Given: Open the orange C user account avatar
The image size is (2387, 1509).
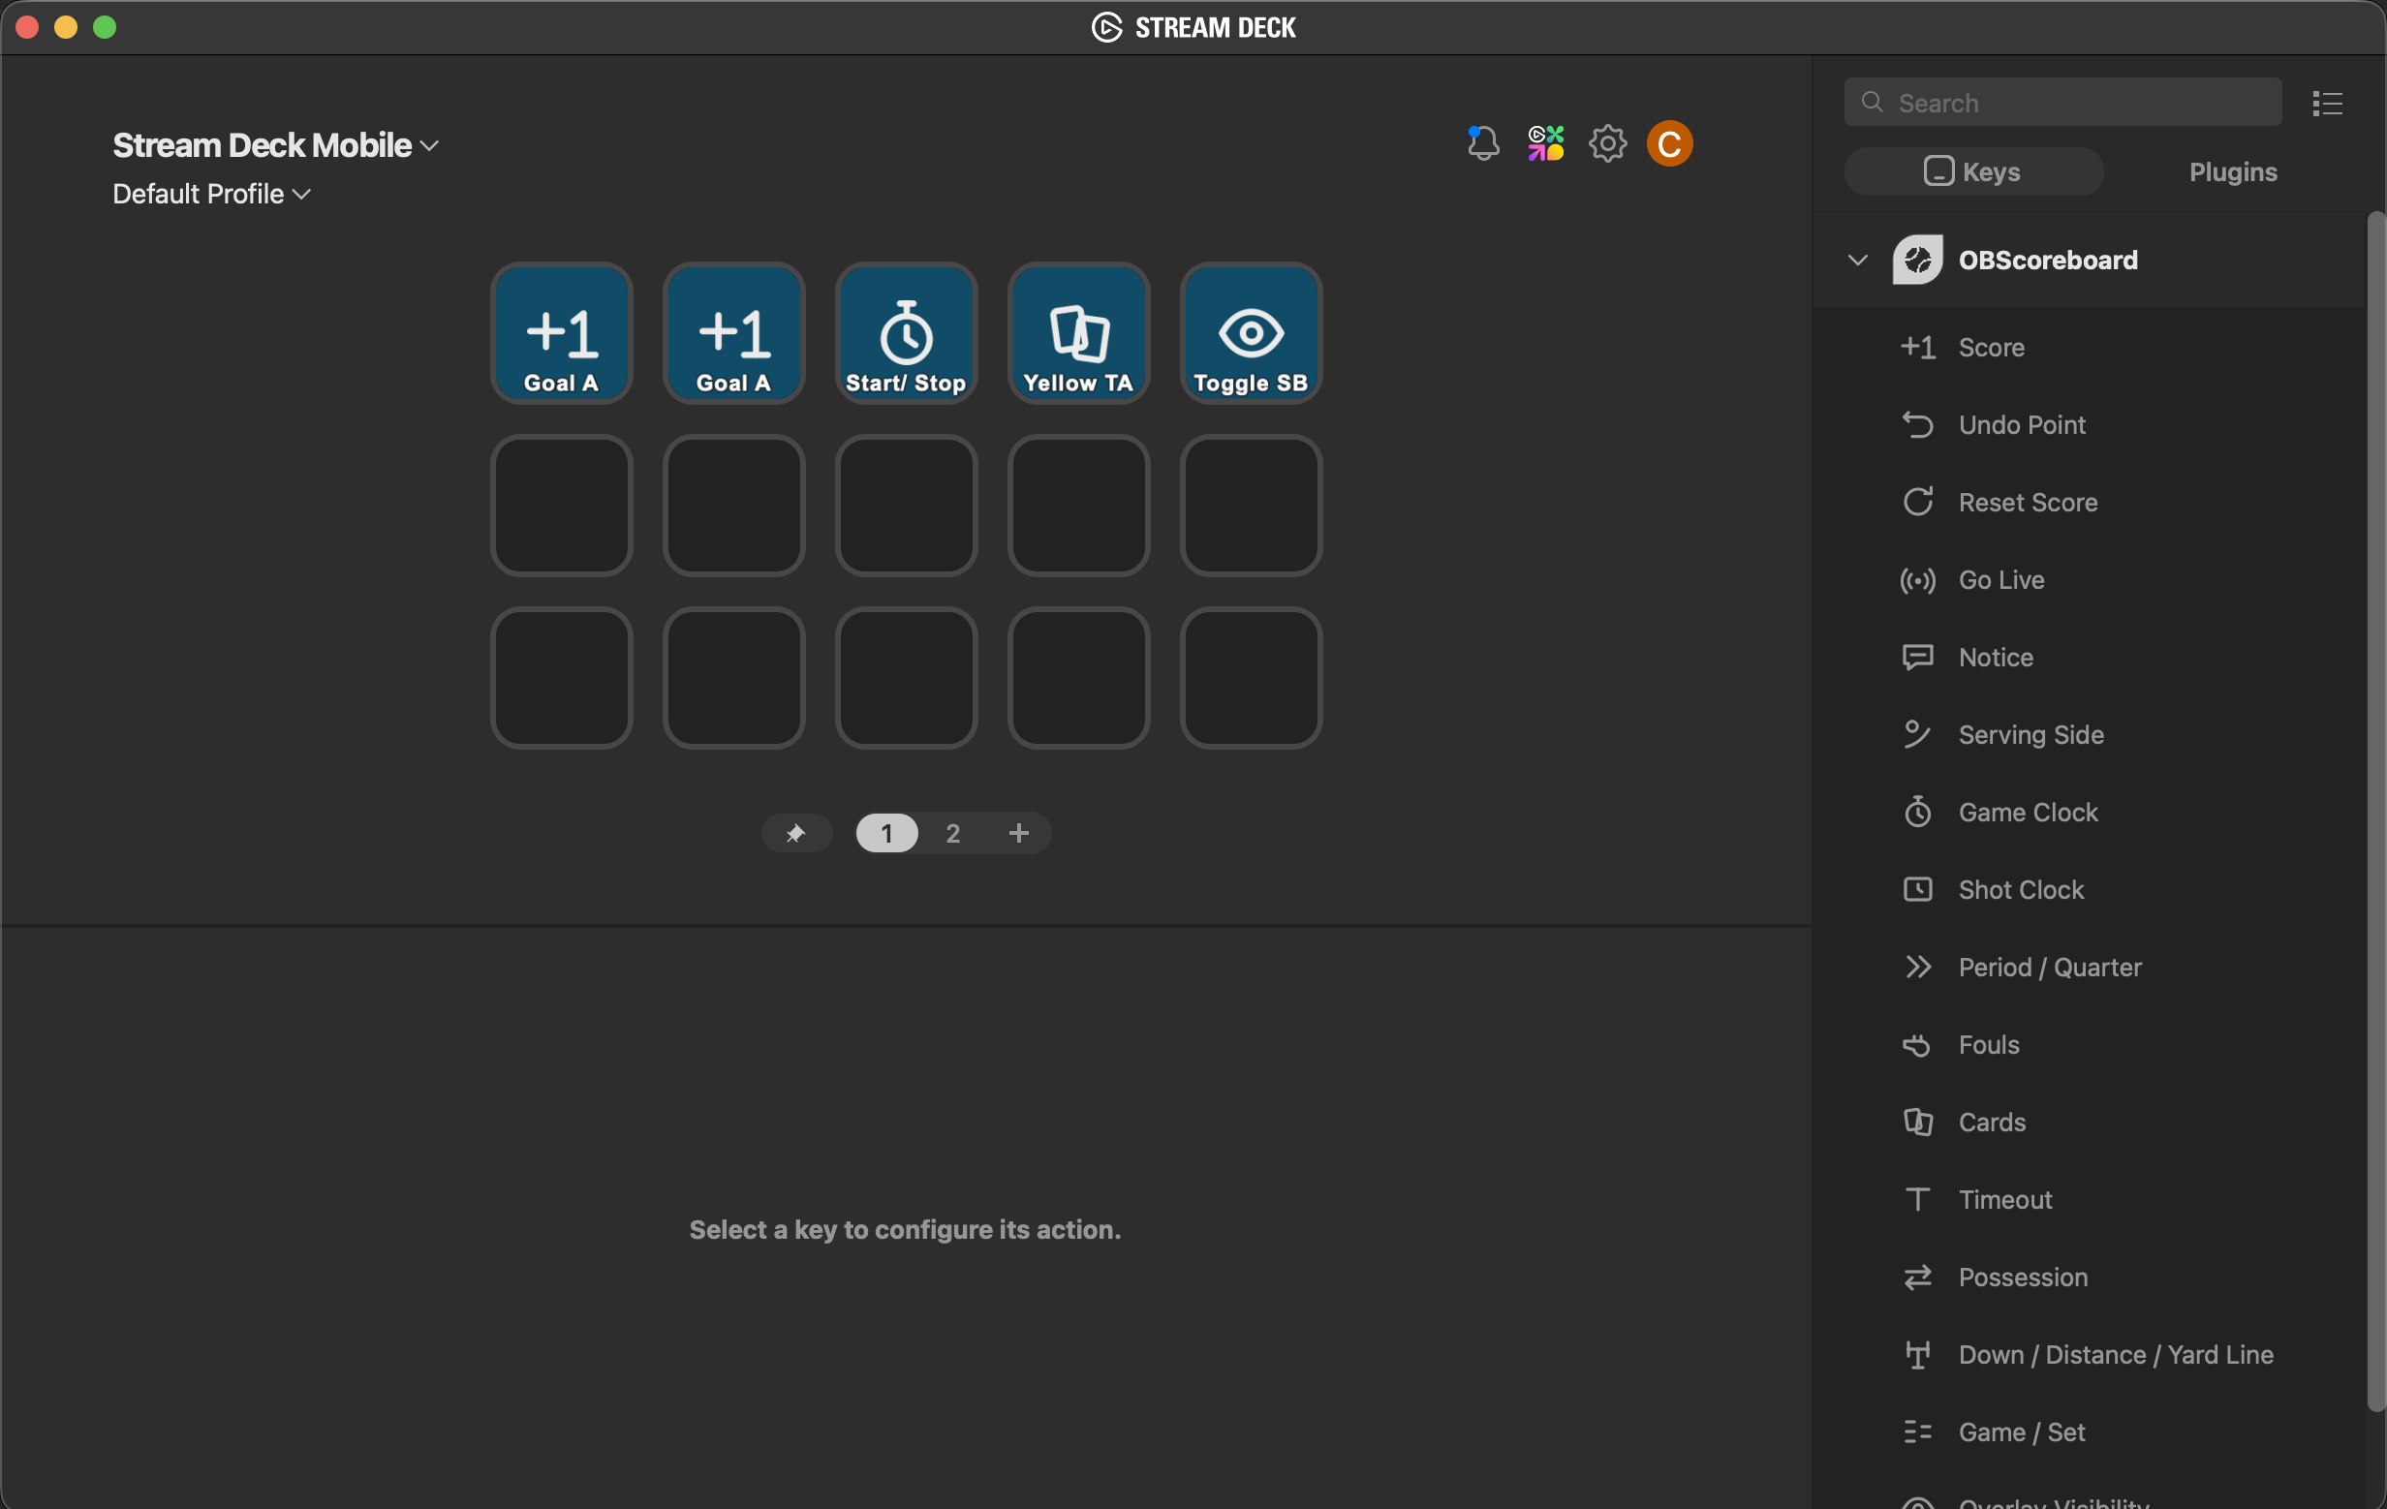Looking at the screenshot, I should [x=1669, y=143].
